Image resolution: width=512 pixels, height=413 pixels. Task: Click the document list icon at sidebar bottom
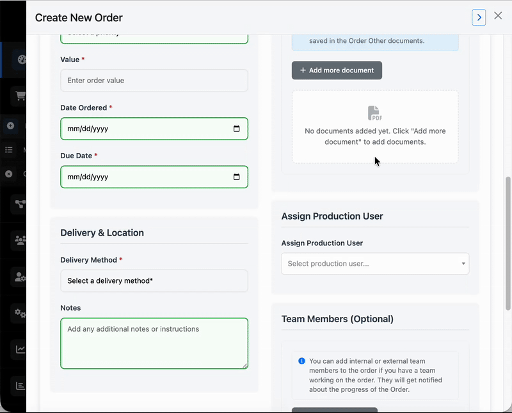(20, 385)
